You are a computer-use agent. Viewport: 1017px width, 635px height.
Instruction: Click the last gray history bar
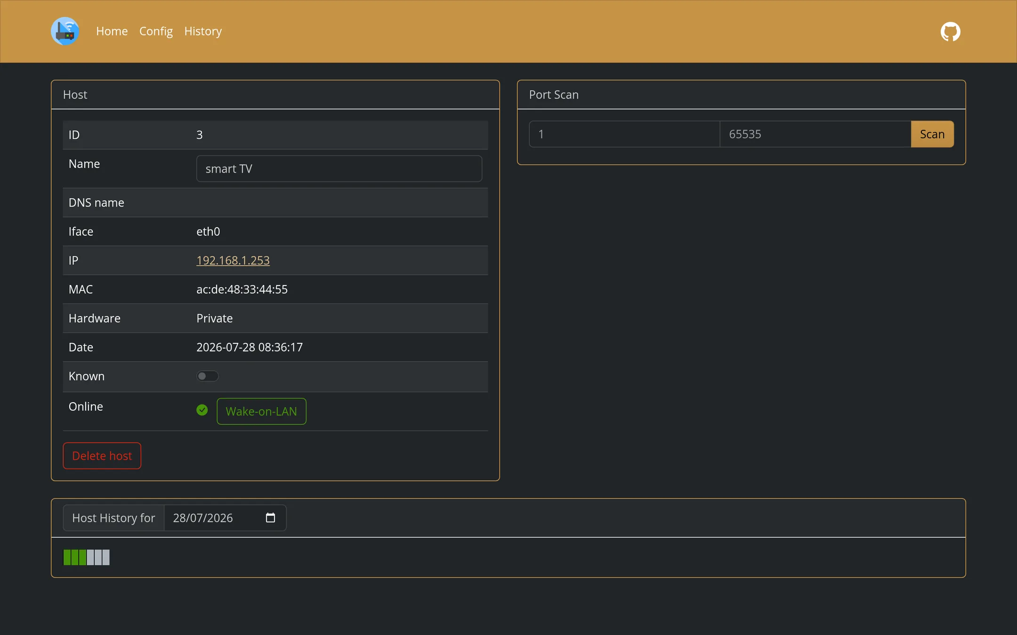(x=106, y=557)
